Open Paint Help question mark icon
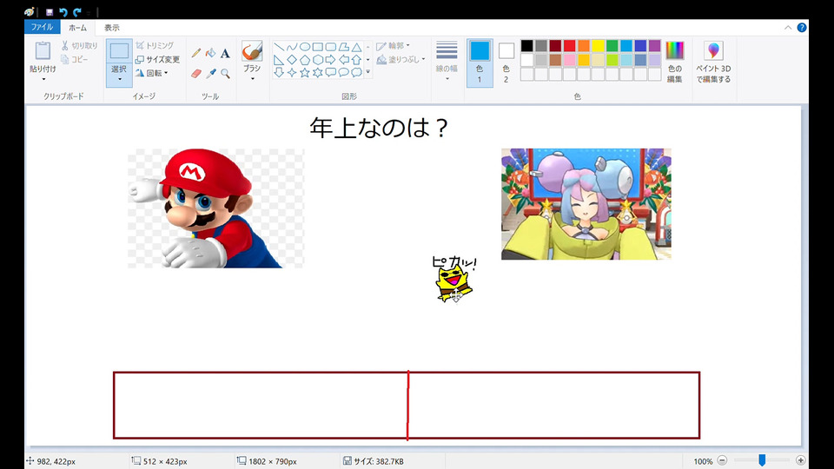This screenshot has width=834, height=469. pyautogui.click(x=802, y=28)
